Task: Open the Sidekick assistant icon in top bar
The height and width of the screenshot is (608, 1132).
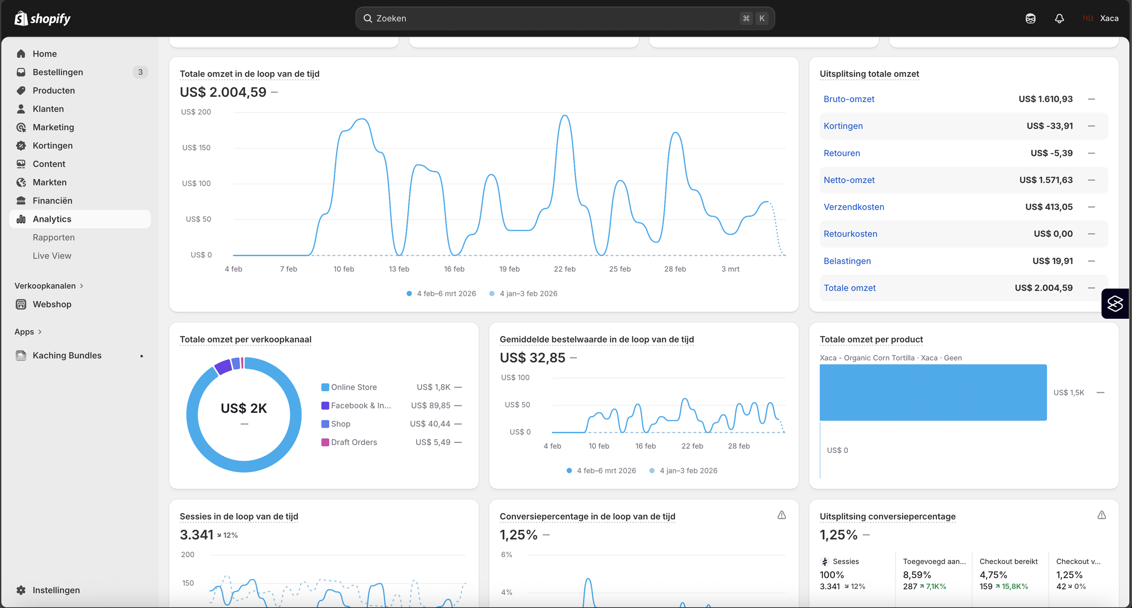Action: point(1031,19)
